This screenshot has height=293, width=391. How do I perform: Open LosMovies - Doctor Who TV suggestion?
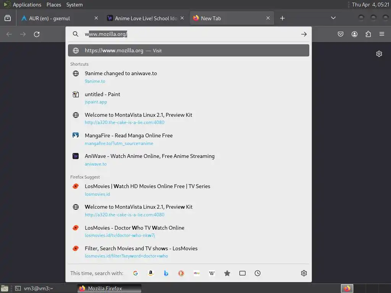[x=189, y=231]
